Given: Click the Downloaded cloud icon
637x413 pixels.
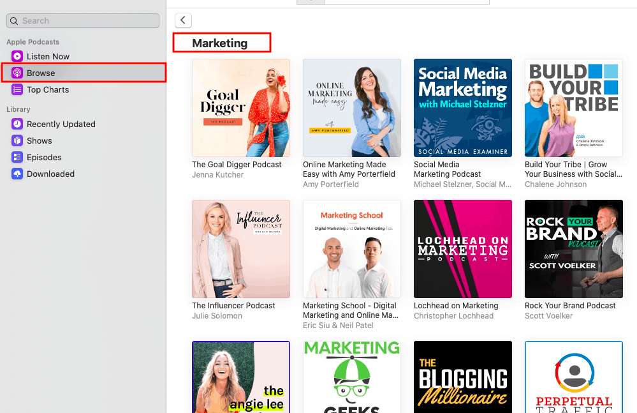Looking at the screenshot, I should click(x=17, y=174).
